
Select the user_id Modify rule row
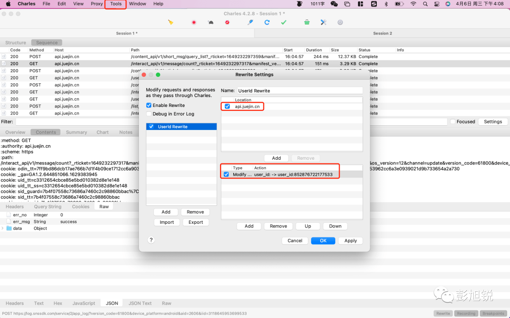(292, 175)
